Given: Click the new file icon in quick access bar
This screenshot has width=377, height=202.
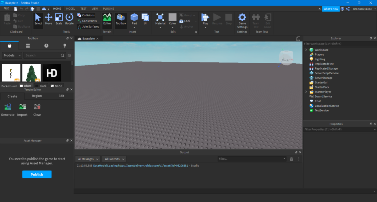Looking at the screenshot, I should (16, 9).
